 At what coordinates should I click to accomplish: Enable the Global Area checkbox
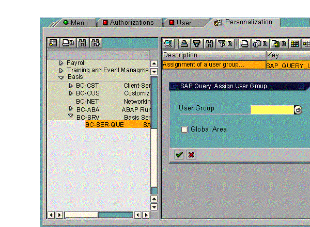[184, 129]
